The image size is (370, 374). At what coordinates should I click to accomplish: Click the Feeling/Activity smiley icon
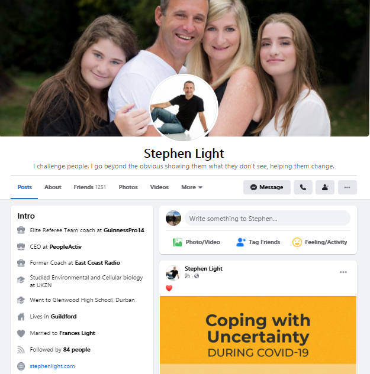[297, 242]
